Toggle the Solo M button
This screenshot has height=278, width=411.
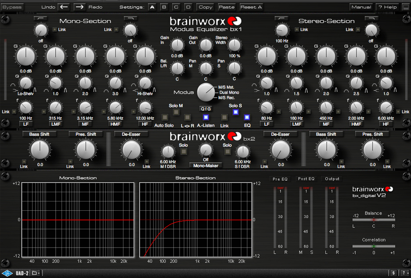click(176, 112)
